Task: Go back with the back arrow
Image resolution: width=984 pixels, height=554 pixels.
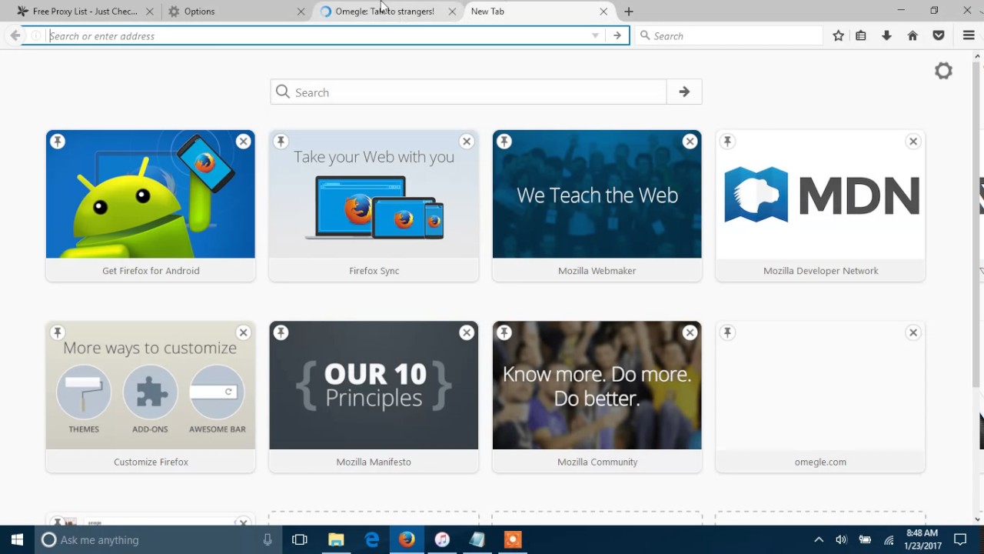Action: click(15, 35)
